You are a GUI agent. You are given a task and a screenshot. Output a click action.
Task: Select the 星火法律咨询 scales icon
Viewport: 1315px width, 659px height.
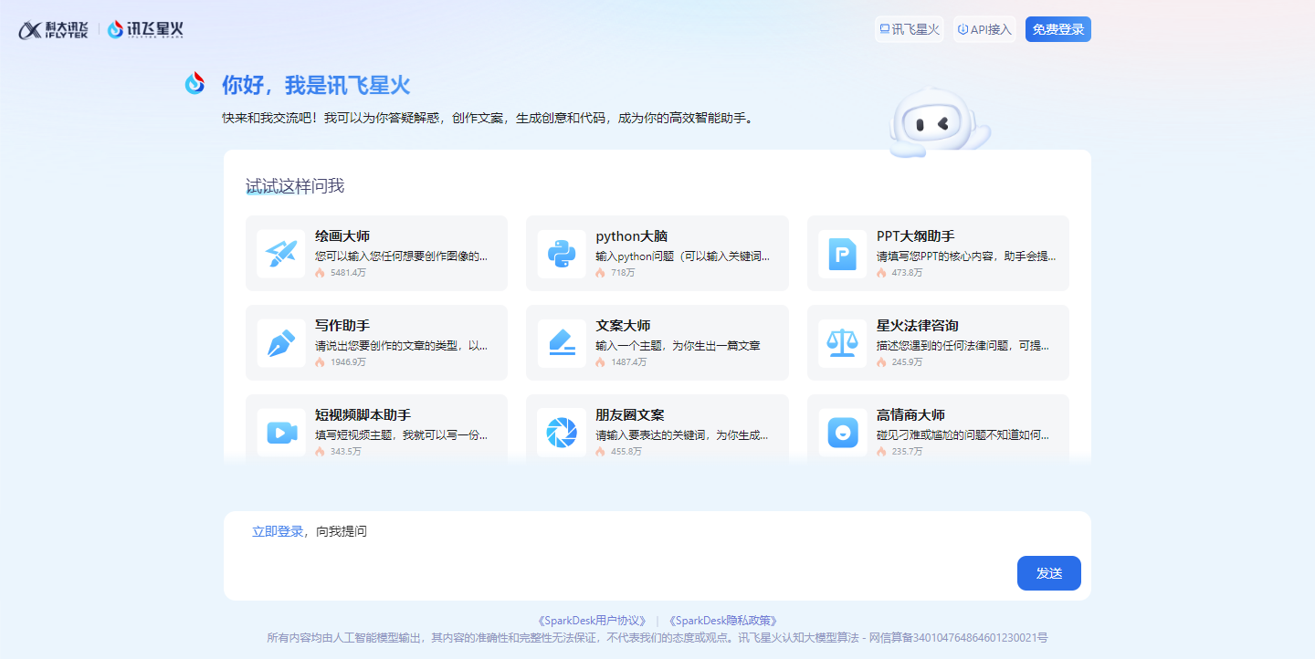(x=842, y=343)
